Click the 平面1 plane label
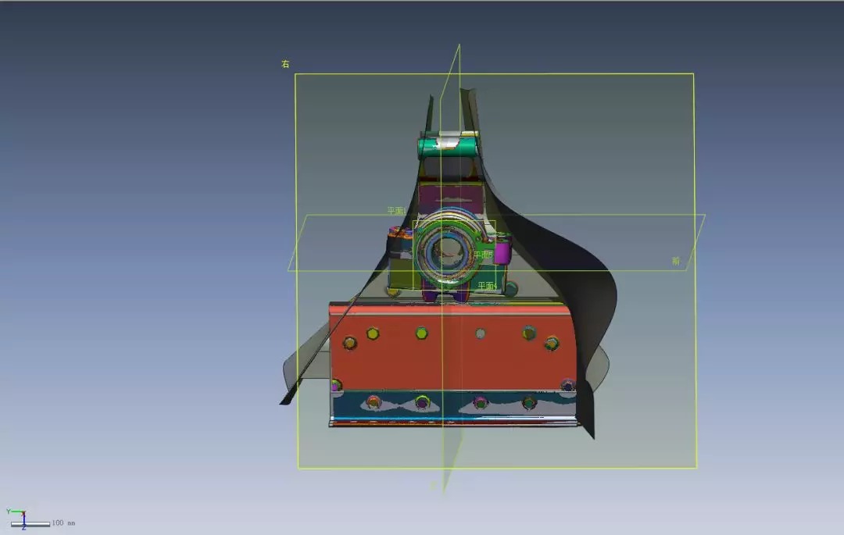844x535 pixels. click(396, 211)
